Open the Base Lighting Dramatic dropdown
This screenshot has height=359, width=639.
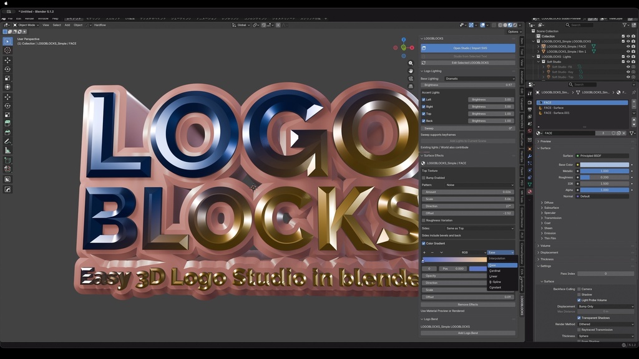[x=479, y=79]
